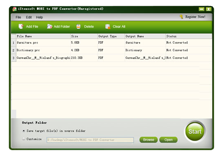Click the Browse button
The image size is (218, 153).
point(148,140)
